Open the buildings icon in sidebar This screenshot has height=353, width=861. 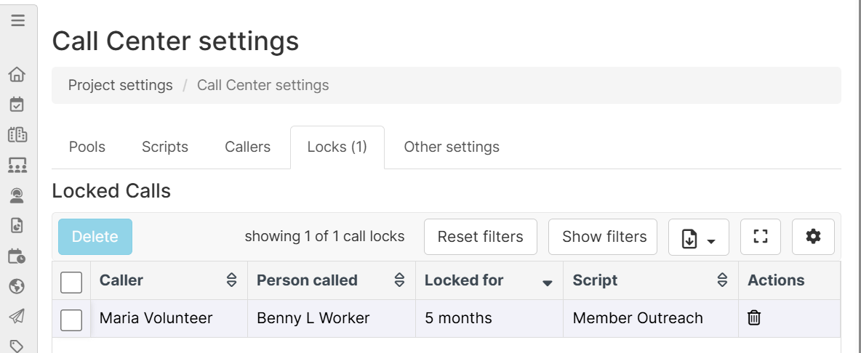17,134
